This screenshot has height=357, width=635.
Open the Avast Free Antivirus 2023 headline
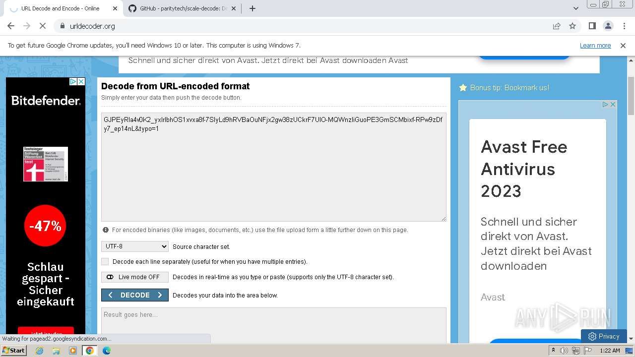coord(524,169)
